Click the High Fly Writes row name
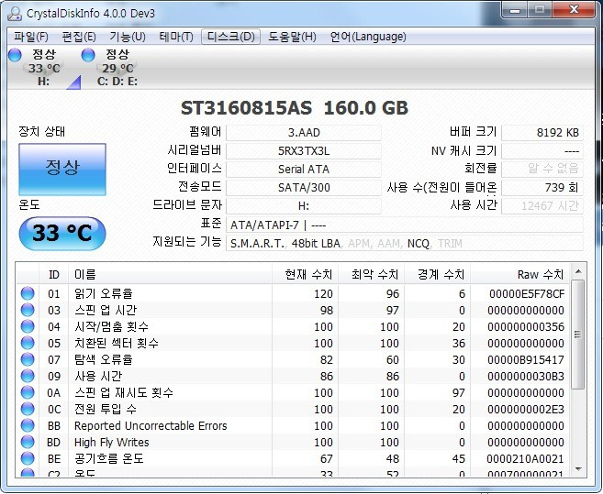Image resolution: width=603 pixels, height=494 pixels. (112, 442)
